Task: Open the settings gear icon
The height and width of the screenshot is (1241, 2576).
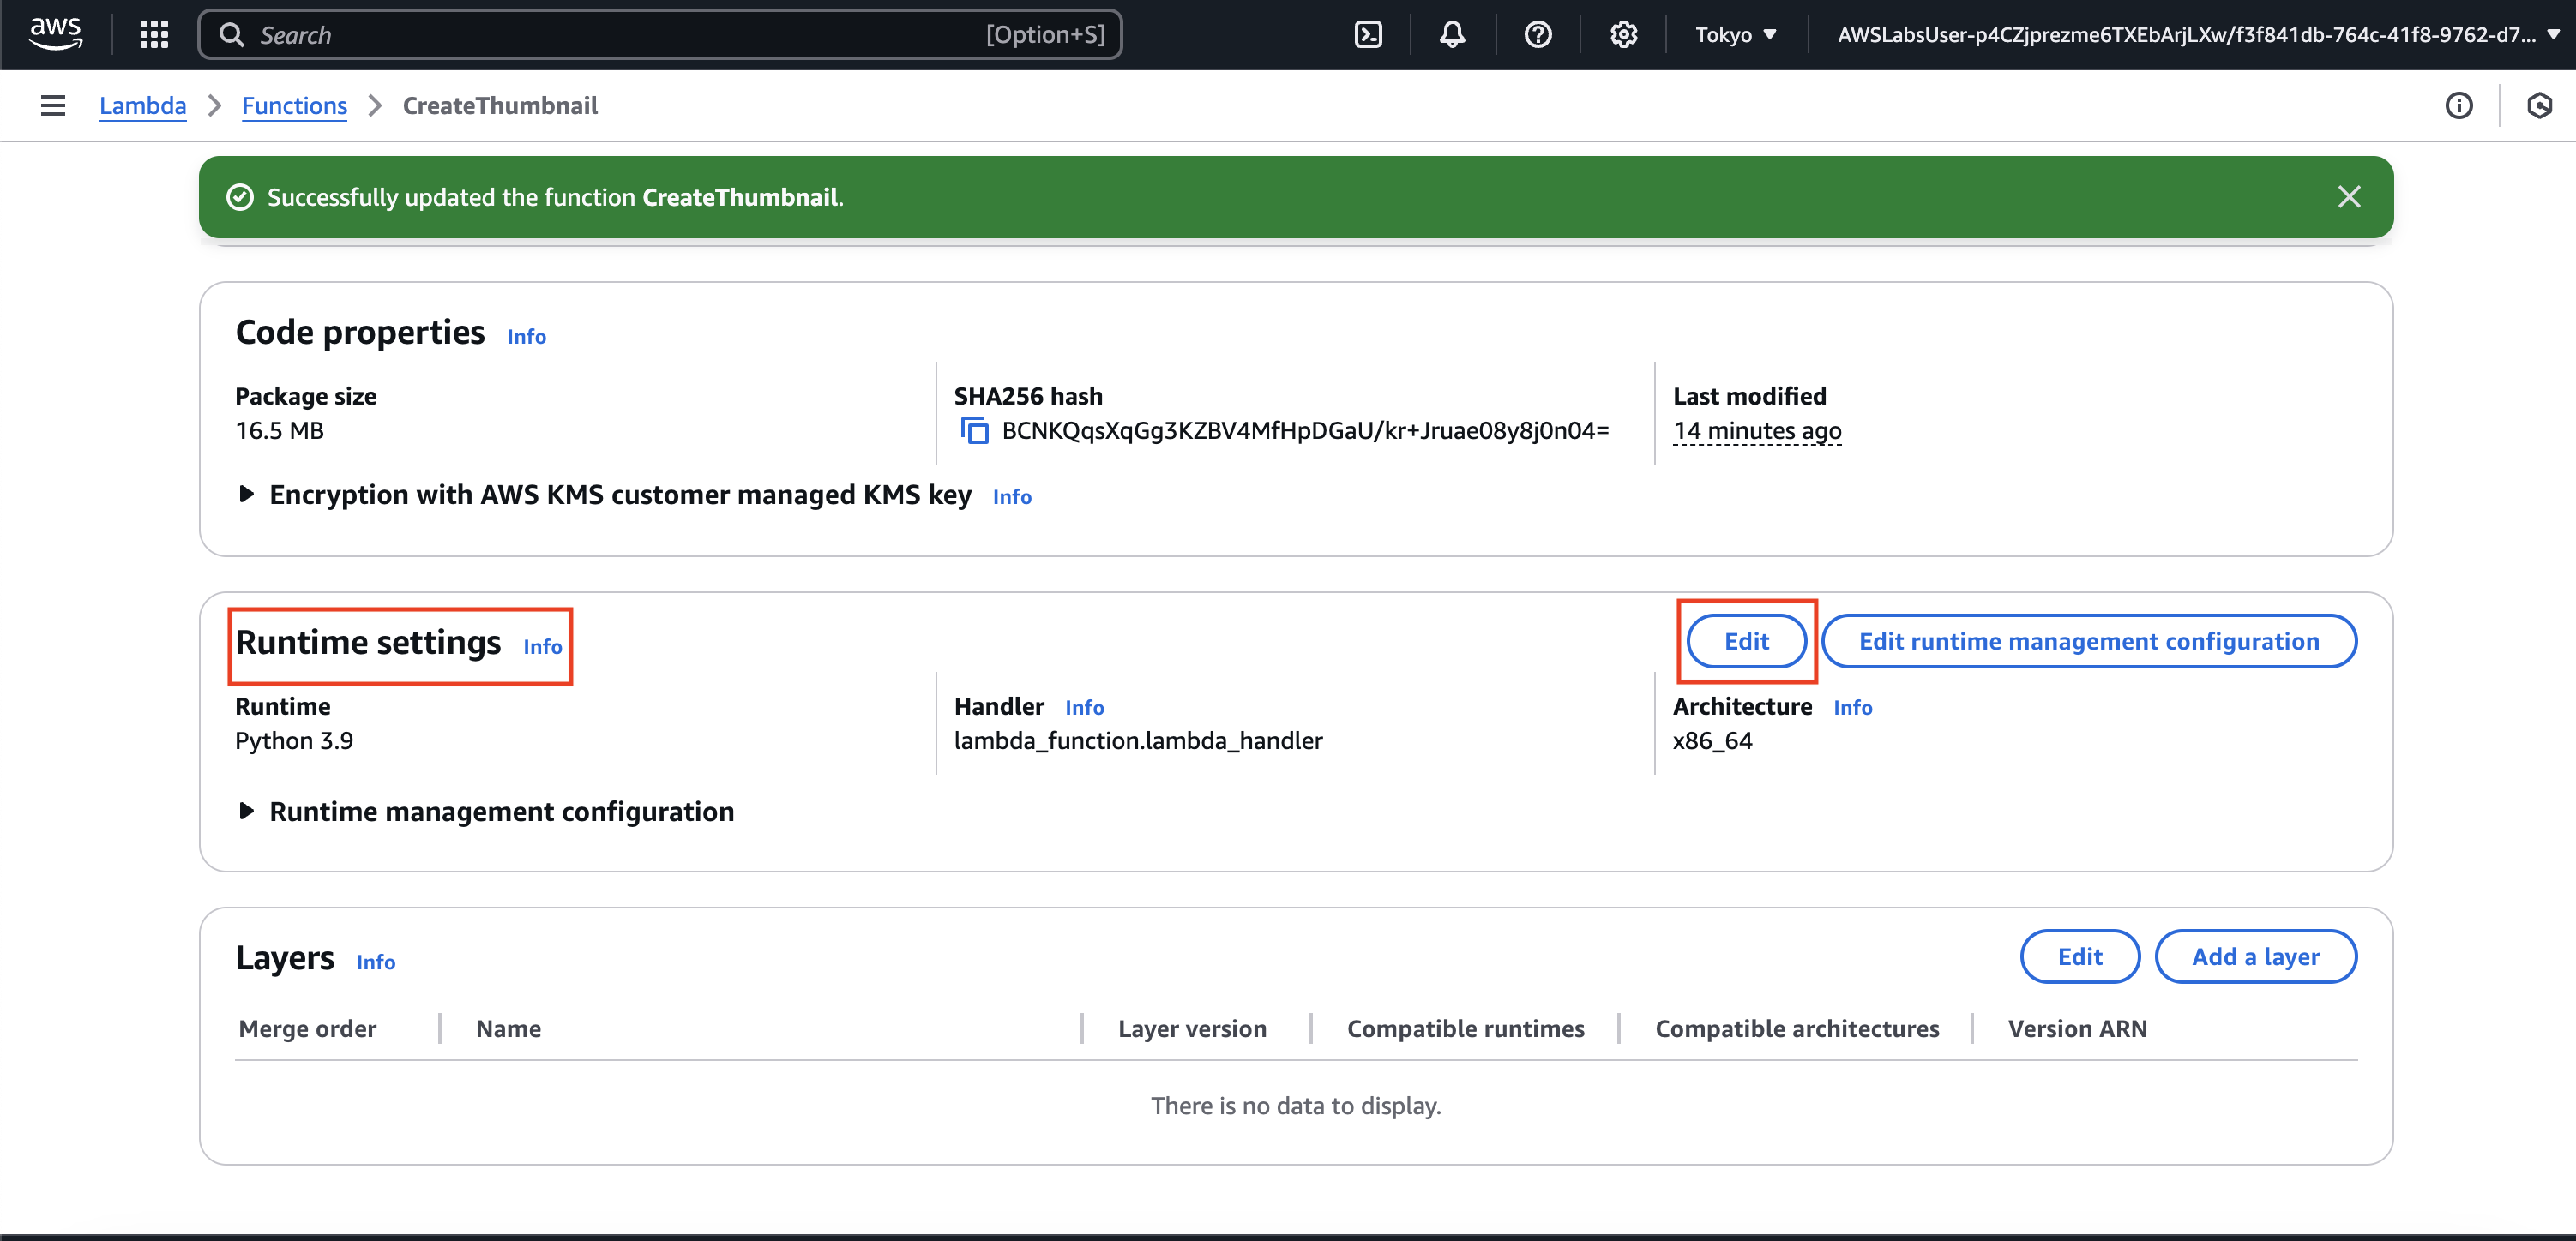Action: (1623, 35)
